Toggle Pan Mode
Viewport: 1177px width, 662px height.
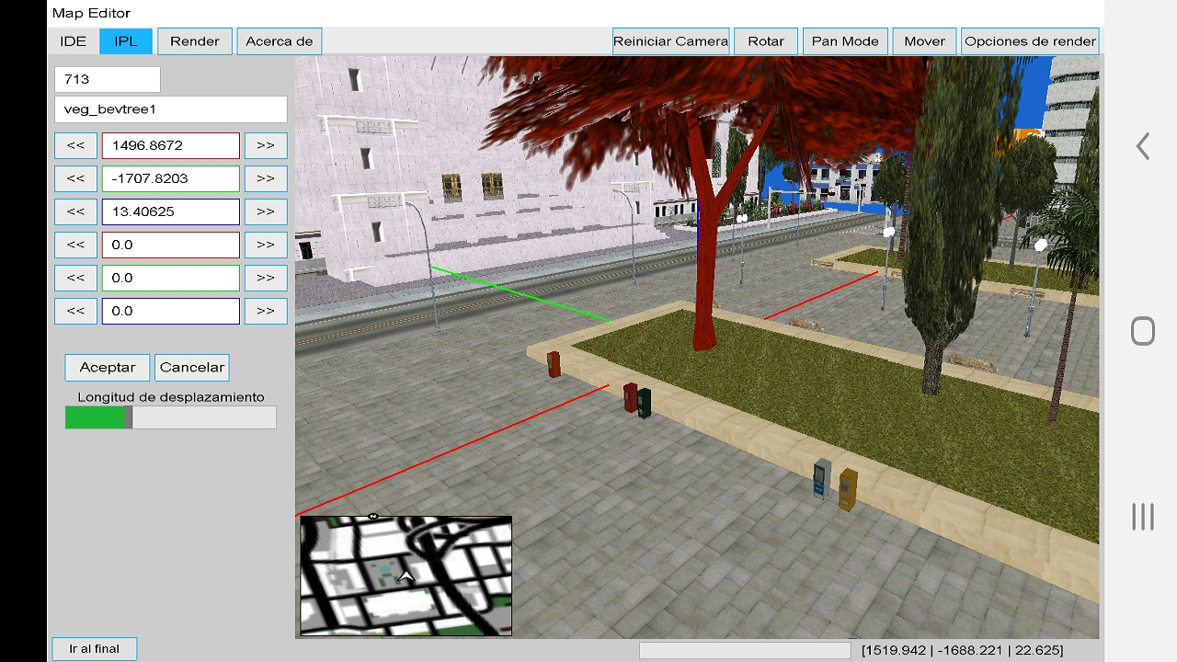[845, 41]
